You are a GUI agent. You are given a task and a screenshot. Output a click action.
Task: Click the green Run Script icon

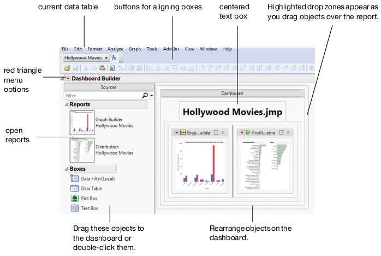tap(112, 68)
